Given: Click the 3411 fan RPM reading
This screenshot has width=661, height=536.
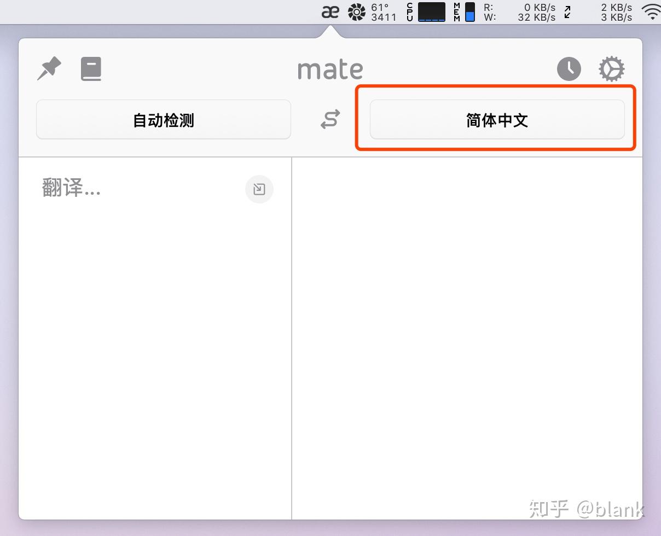Looking at the screenshot, I should coord(384,17).
